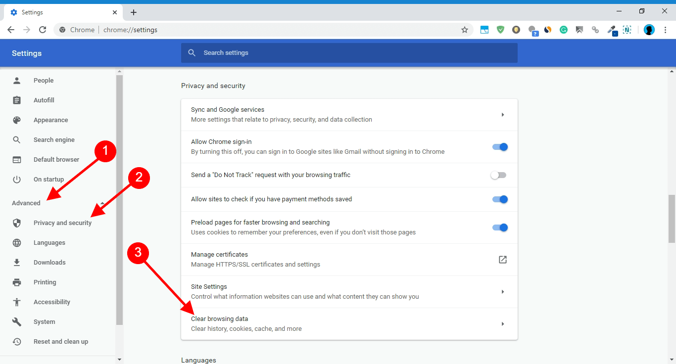Click the Settings browser tab
Viewport: 676px width, 364px height.
64,12
